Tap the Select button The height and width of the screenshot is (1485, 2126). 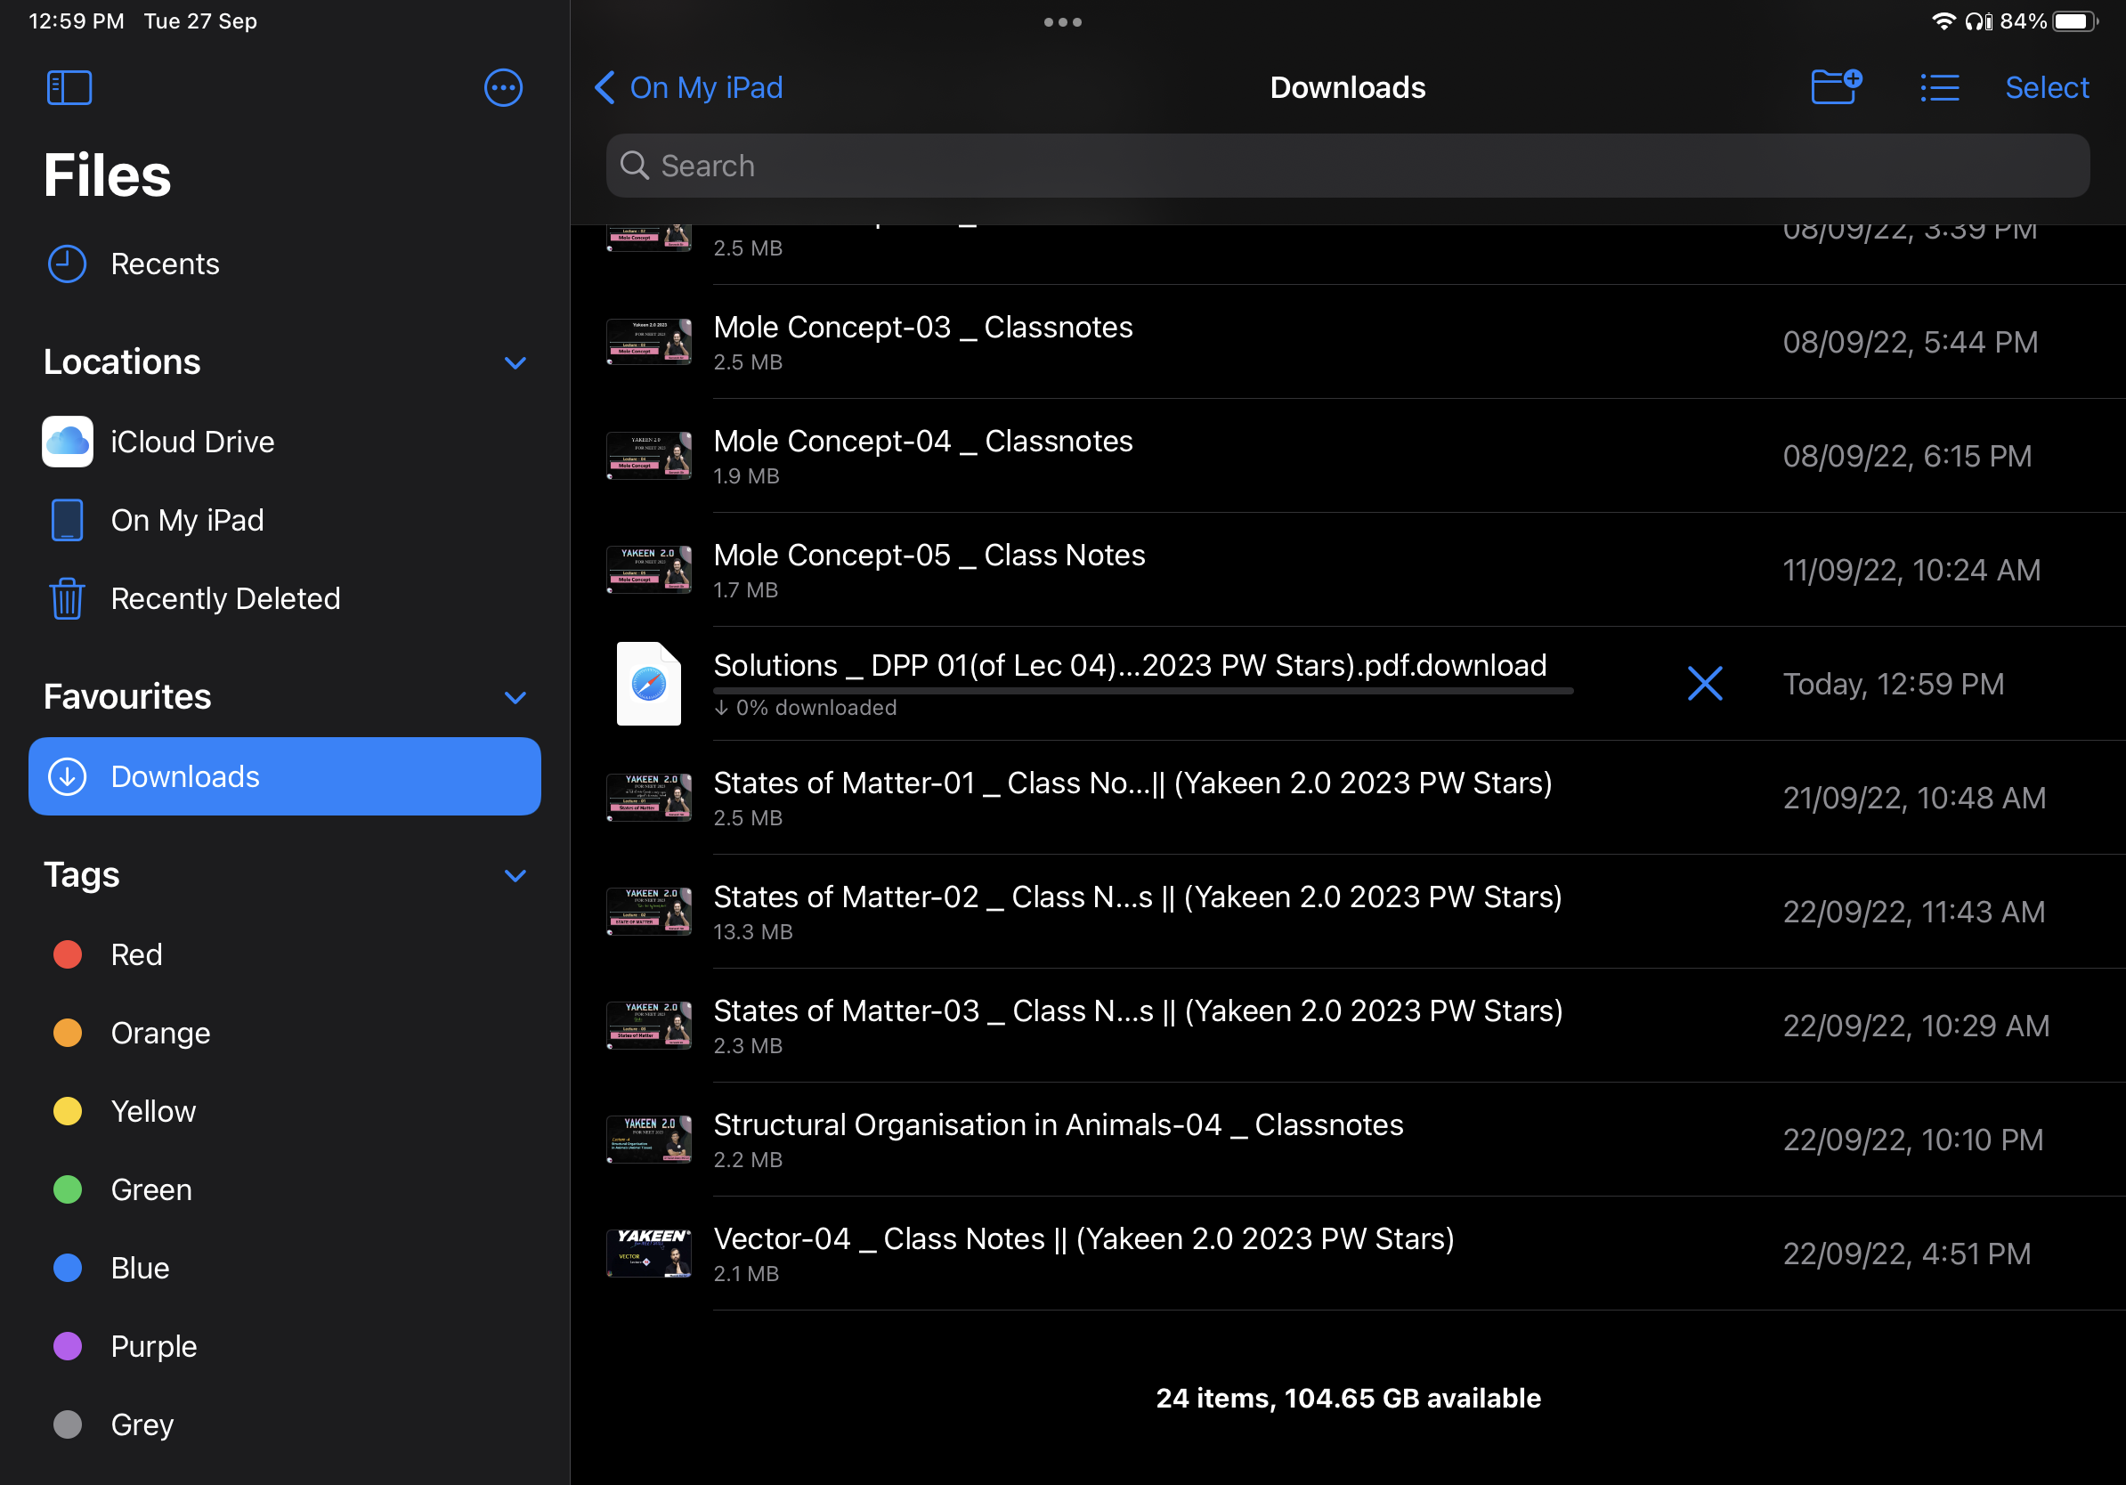2046,88
